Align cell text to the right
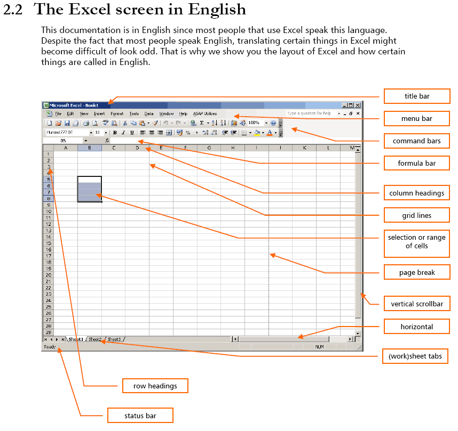Screen dimensions: 458x431 tap(160, 133)
